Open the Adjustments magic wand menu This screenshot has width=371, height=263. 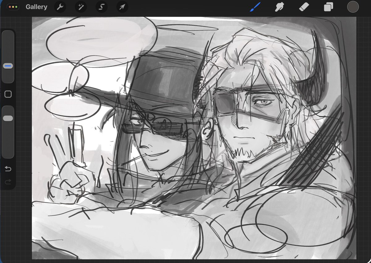tap(81, 7)
